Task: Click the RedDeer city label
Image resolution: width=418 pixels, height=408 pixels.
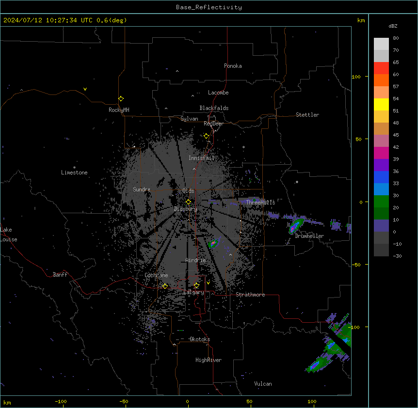Action: tap(213, 124)
